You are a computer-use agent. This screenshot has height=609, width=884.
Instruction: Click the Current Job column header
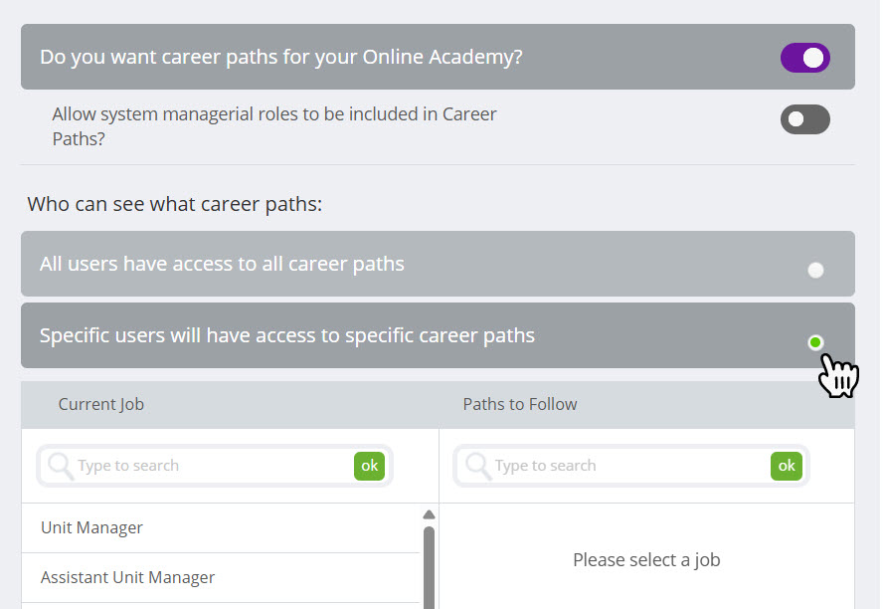(100, 404)
